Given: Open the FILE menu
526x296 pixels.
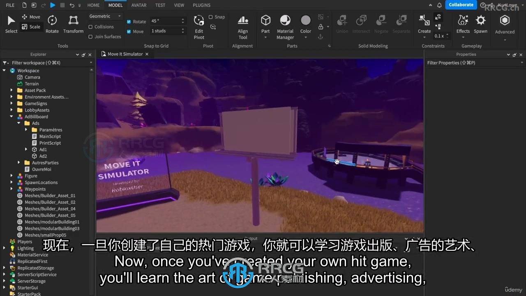Looking at the screenshot, I should (10, 5).
